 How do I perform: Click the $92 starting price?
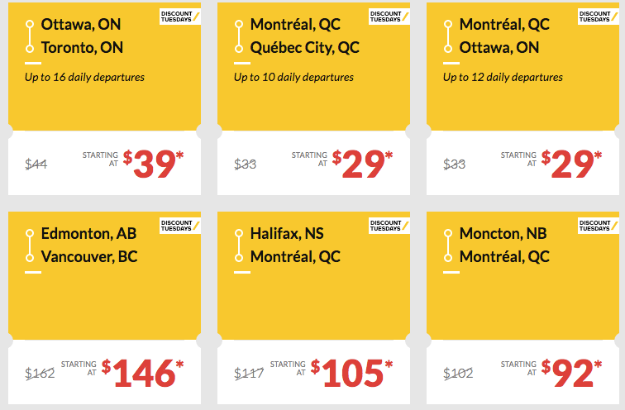pos(572,374)
